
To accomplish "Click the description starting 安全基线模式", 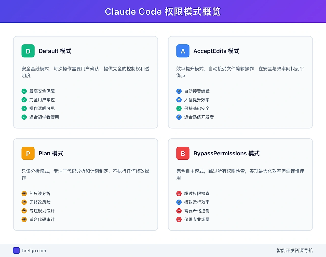I will click(86, 72).
